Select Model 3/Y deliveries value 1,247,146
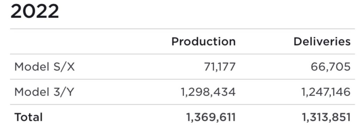Image resolution: width=357 pixels, height=132 pixels. [326, 92]
